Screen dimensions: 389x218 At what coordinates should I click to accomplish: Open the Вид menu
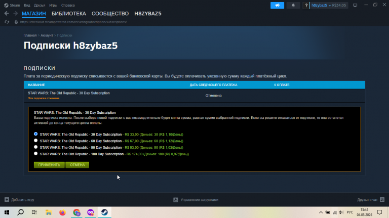[x=27, y=5]
